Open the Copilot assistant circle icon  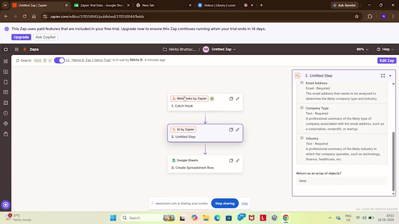coord(5,205)
